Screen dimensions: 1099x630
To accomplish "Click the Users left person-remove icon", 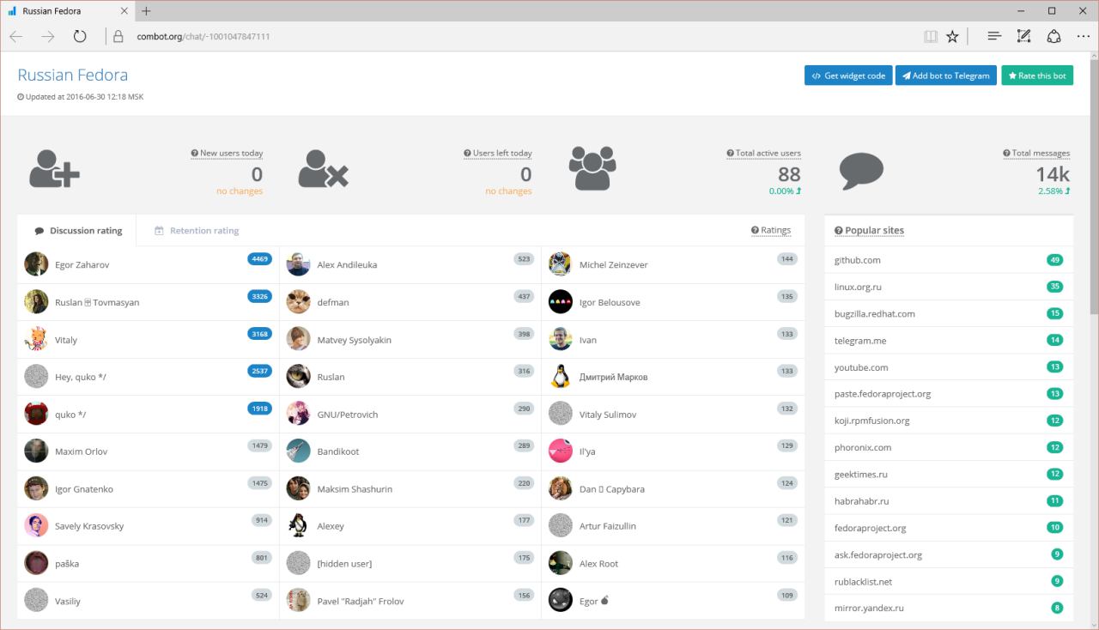I will click(324, 168).
